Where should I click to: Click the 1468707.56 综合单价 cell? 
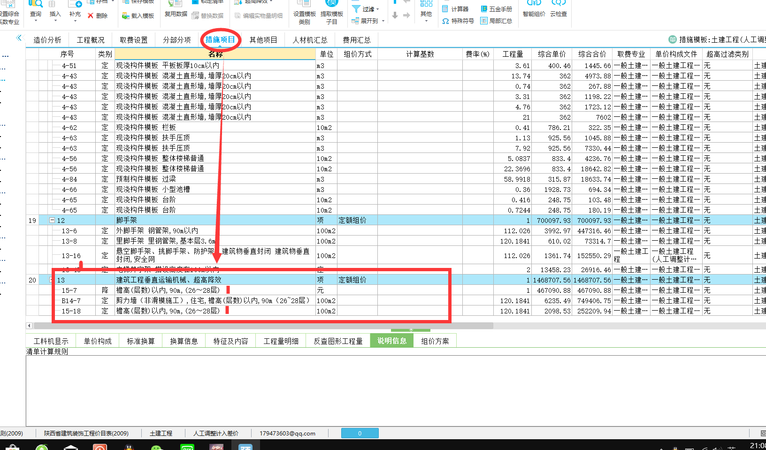coord(552,280)
